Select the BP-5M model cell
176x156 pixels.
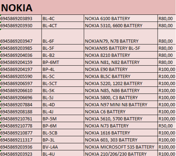pos(63,119)
